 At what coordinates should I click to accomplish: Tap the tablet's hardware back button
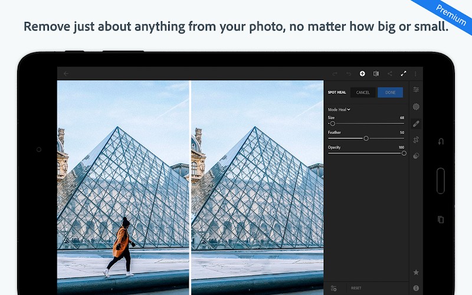[x=441, y=142]
